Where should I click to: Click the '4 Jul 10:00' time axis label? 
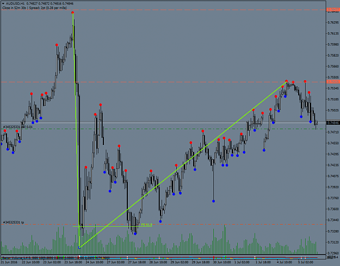(x=285, y=262)
